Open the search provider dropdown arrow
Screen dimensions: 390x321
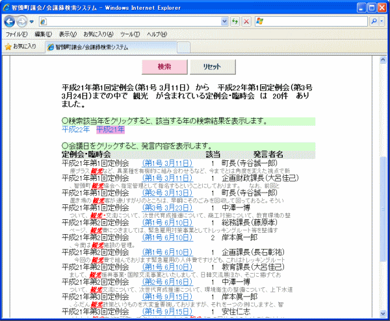pos(382,21)
